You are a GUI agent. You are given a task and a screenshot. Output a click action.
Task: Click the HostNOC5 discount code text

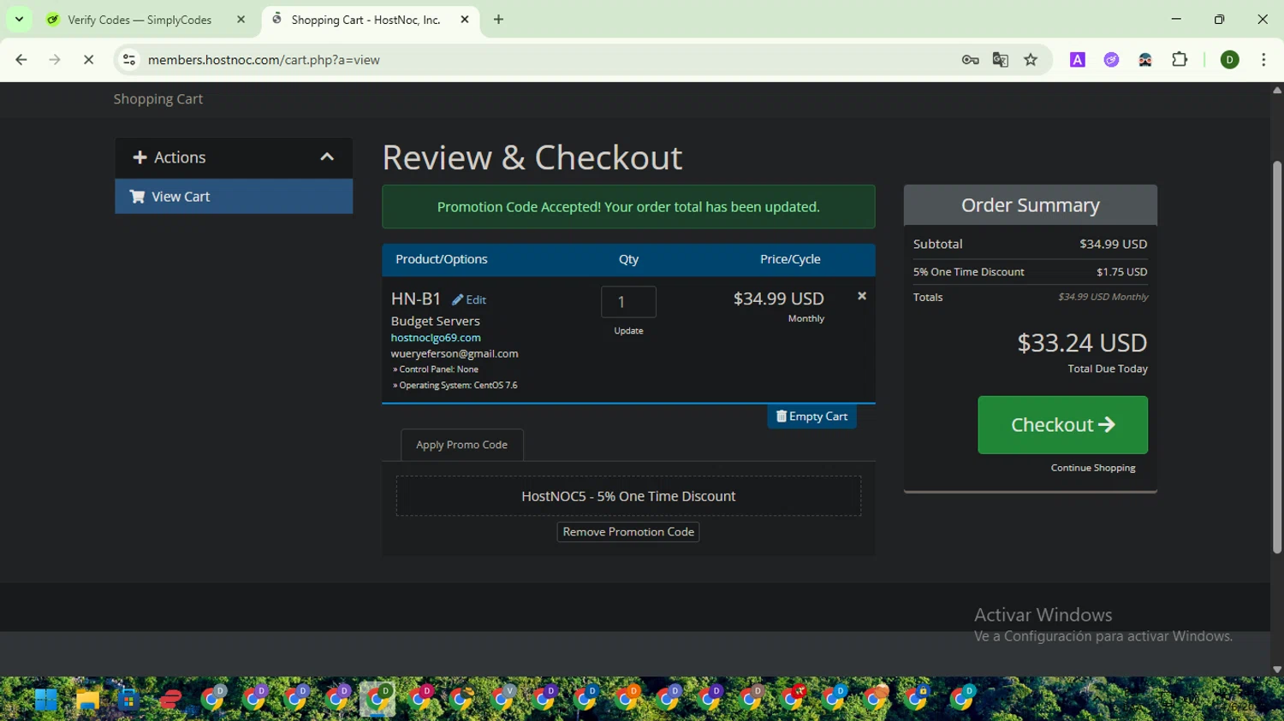pyautogui.click(x=628, y=496)
